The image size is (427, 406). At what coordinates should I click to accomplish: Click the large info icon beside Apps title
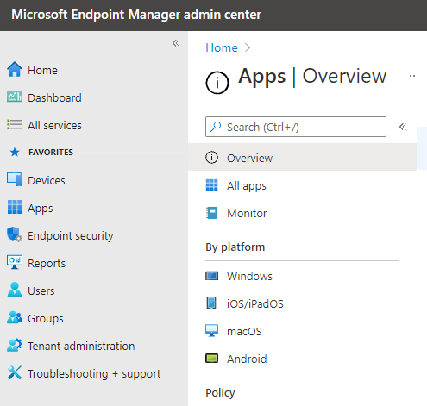(x=217, y=83)
